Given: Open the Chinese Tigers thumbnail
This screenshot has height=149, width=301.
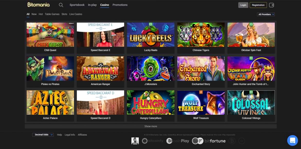Looking at the screenshot, I should [x=201, y=35].
